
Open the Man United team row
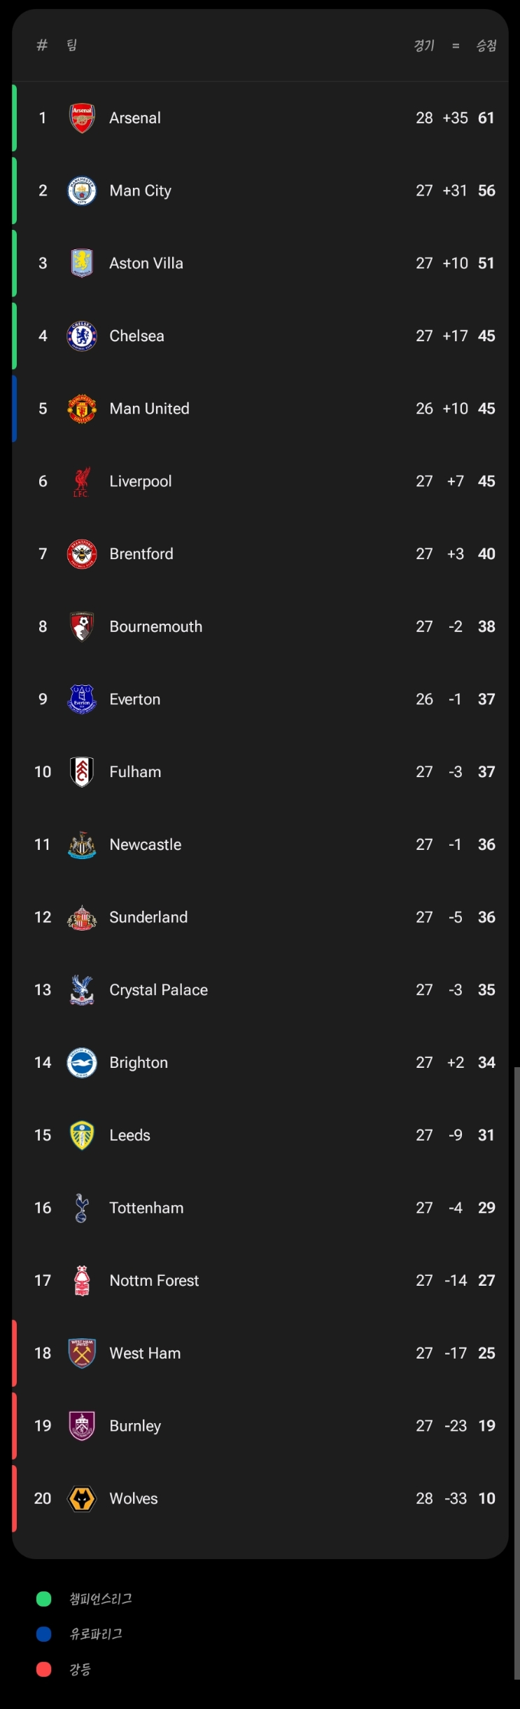click(x=259, y=409)
